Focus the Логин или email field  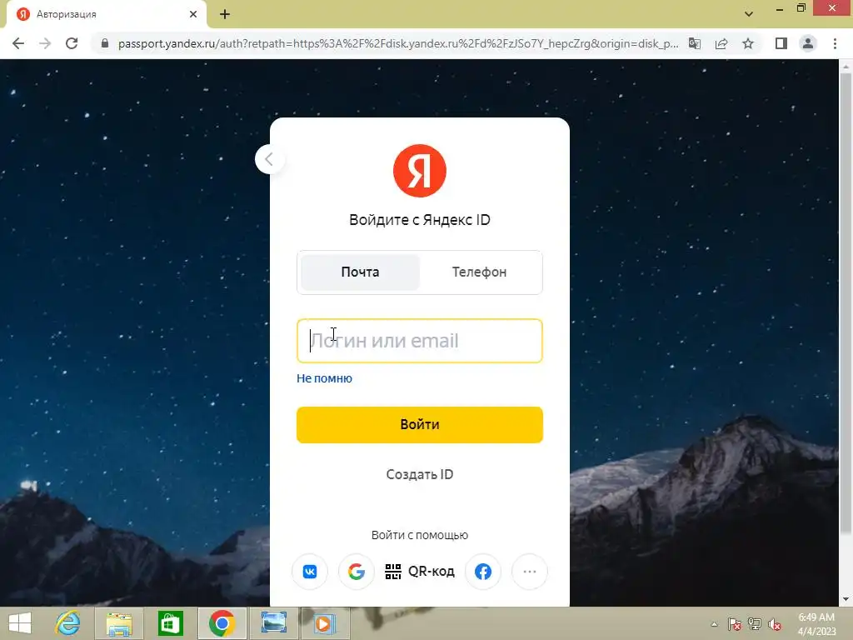point(420,341)
